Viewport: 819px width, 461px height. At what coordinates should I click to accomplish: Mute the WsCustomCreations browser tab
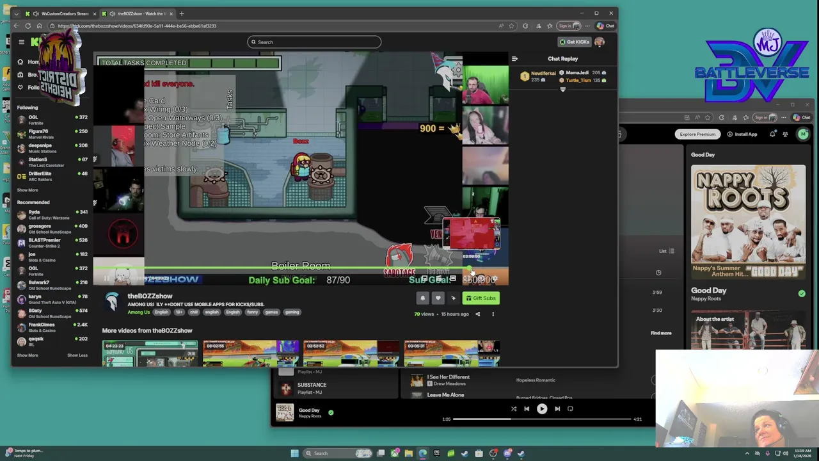[x=36, y=13]
